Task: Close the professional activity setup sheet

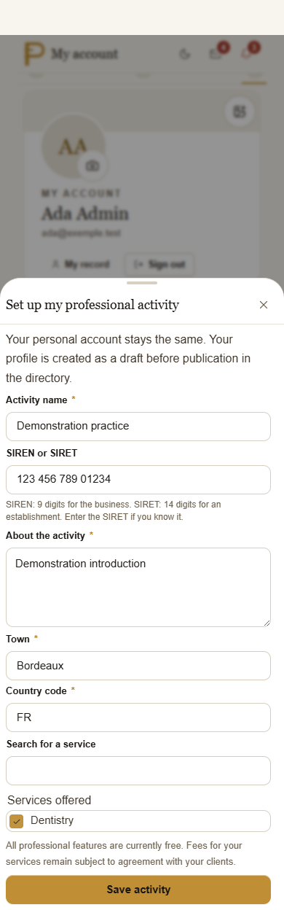Action: (264, 305)
